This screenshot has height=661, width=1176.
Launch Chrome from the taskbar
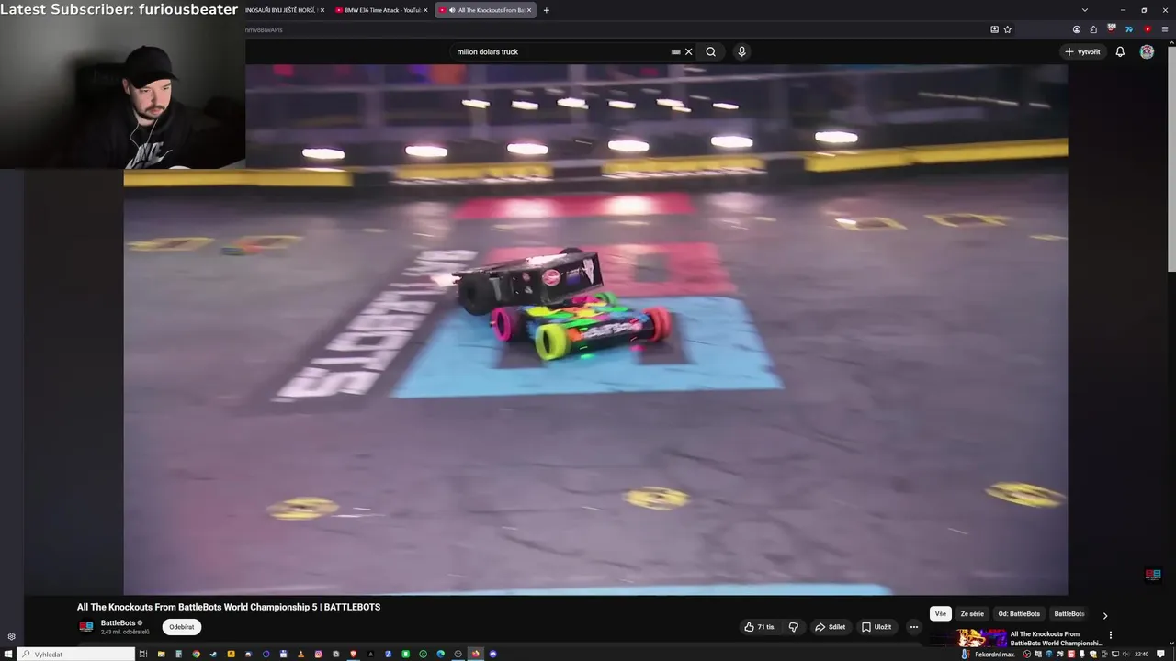[196, 654]
